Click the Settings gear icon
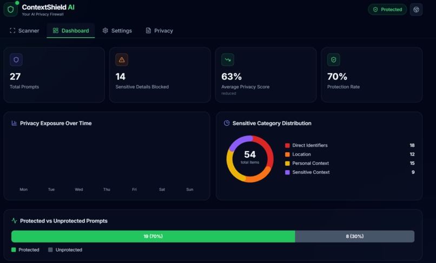The width and height of the screenshot is (436, 263). [105, 31]
